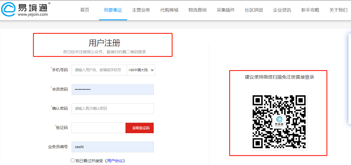Viewport: 351px width, 165px height.
Task: Click the www.yejoin.com text under logo
Action: pos(33,14)
